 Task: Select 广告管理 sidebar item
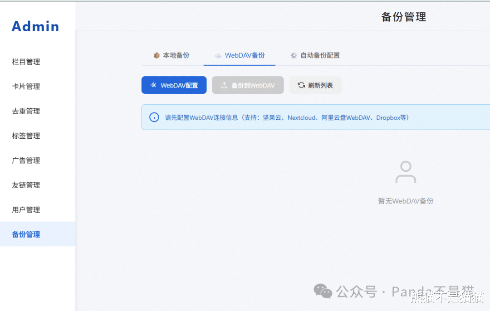(26, 160)
